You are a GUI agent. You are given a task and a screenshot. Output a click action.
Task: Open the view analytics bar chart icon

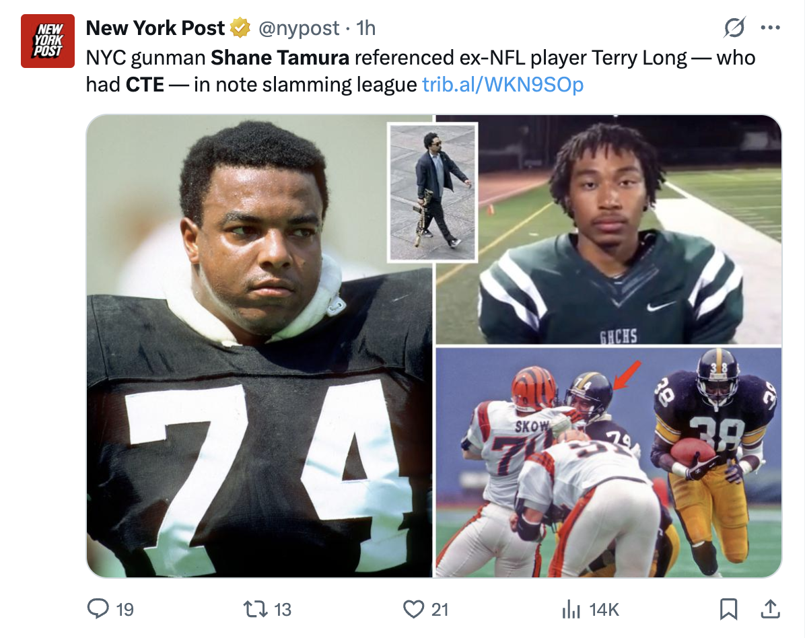point(570,609)
